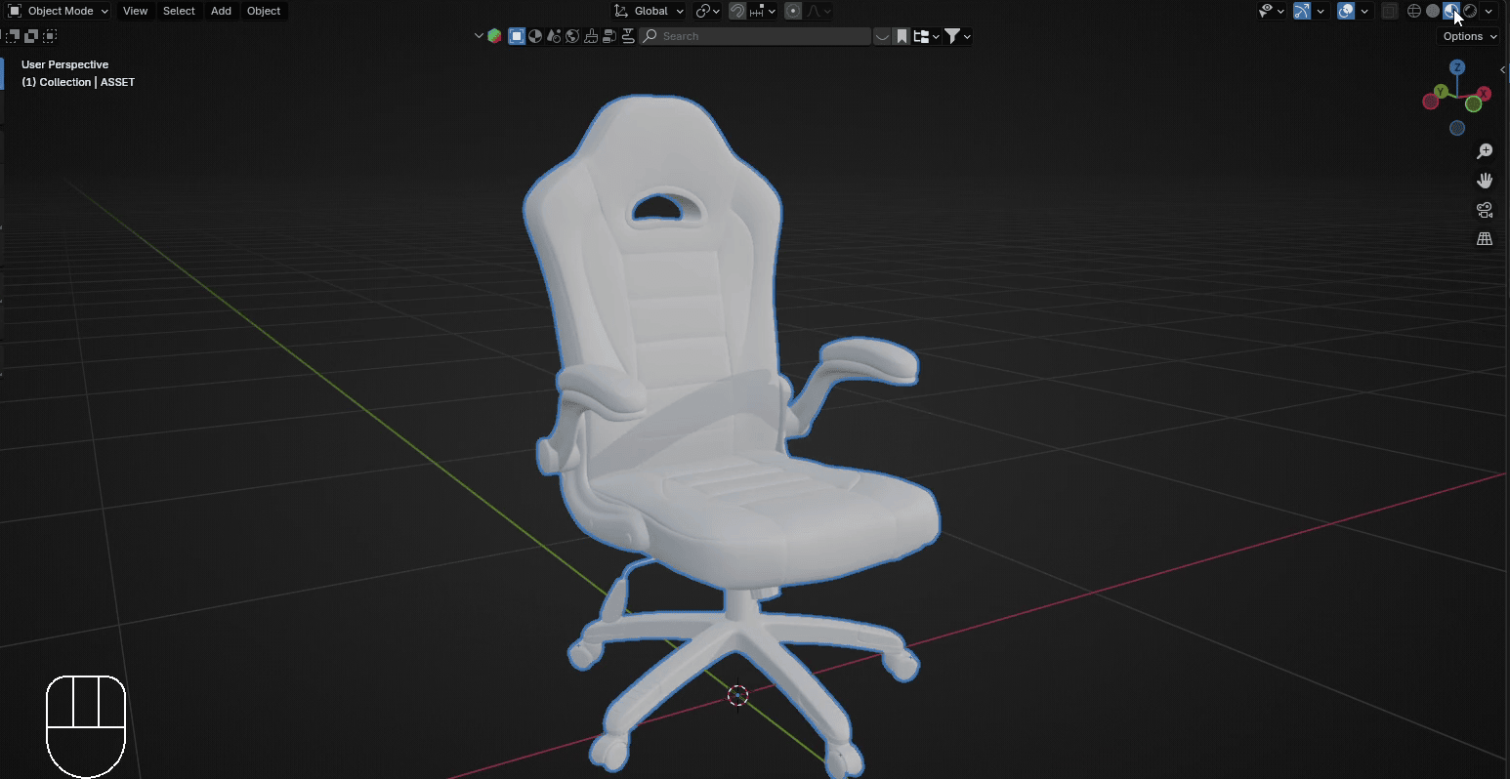Image resolution: width=1510 pixels, height=779 pixels.
Task: Switch to wireframe viewport shading
Action: (1413, 11)
